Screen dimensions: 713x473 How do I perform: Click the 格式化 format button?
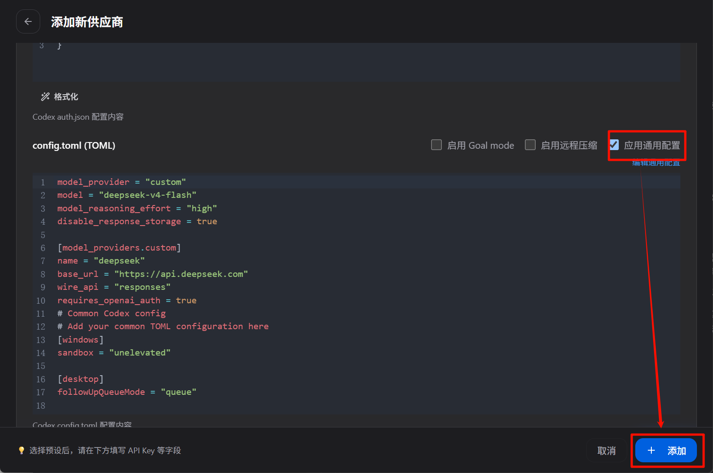(x=59, y=96)
